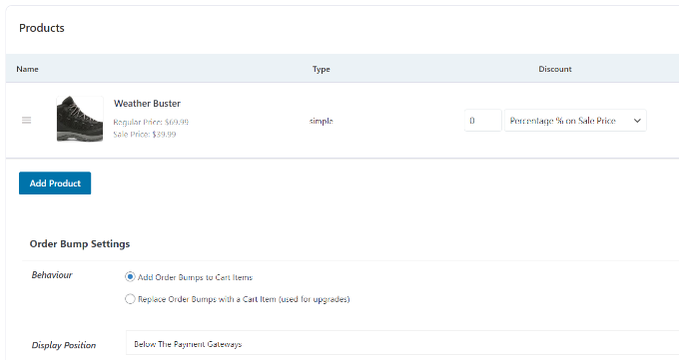Screen dimensions: 679x360
Task: Click the Add Product button
Action: tap(55, 183)
